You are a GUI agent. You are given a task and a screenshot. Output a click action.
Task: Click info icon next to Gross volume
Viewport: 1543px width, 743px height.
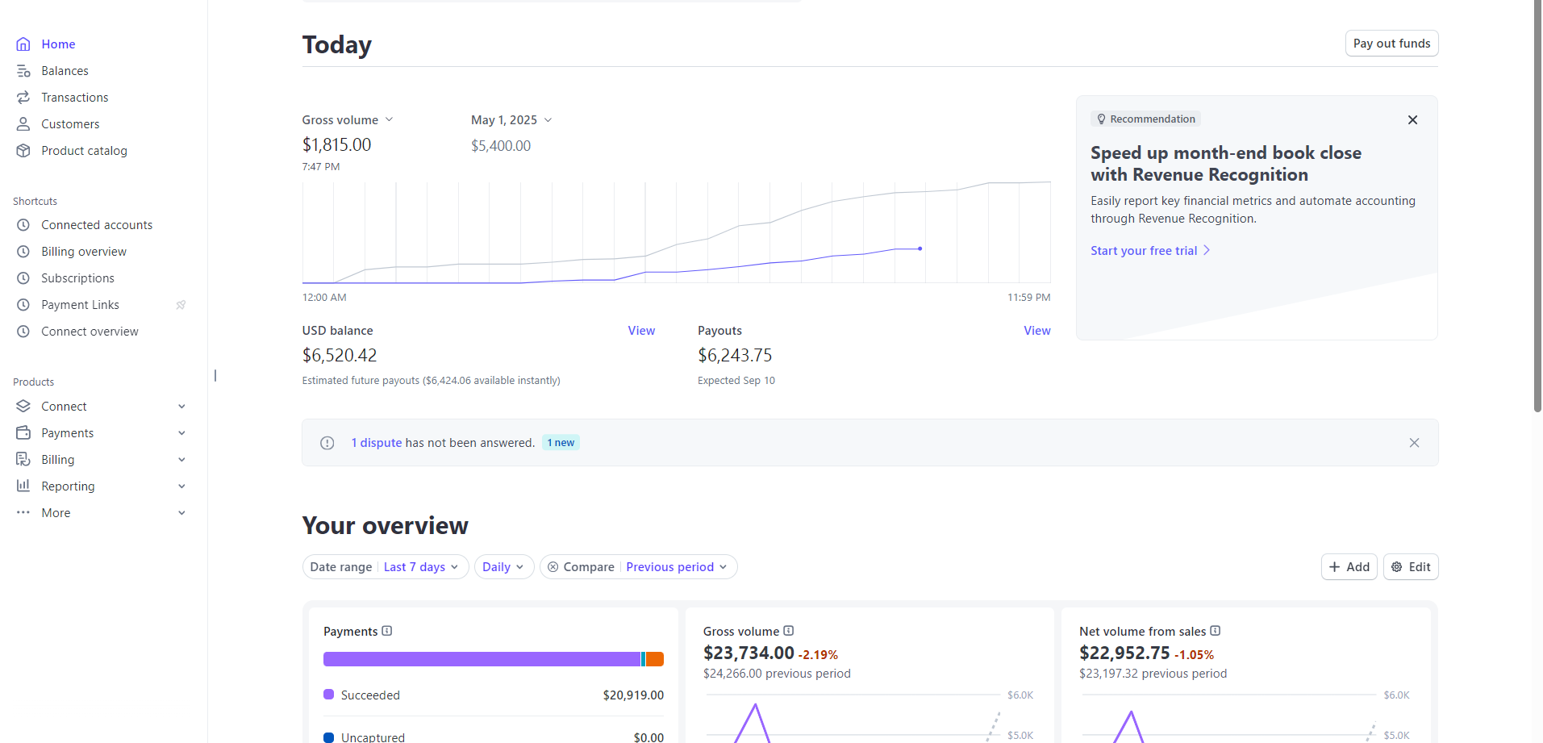(x=789, y=631)
